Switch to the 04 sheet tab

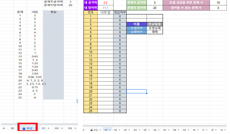click(x=135, y=130)
